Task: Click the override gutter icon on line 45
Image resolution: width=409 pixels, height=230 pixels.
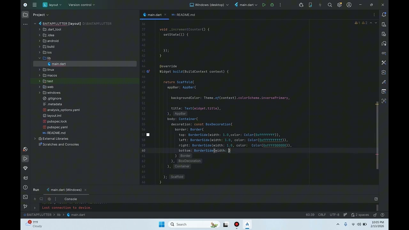Action: [148, 72]
